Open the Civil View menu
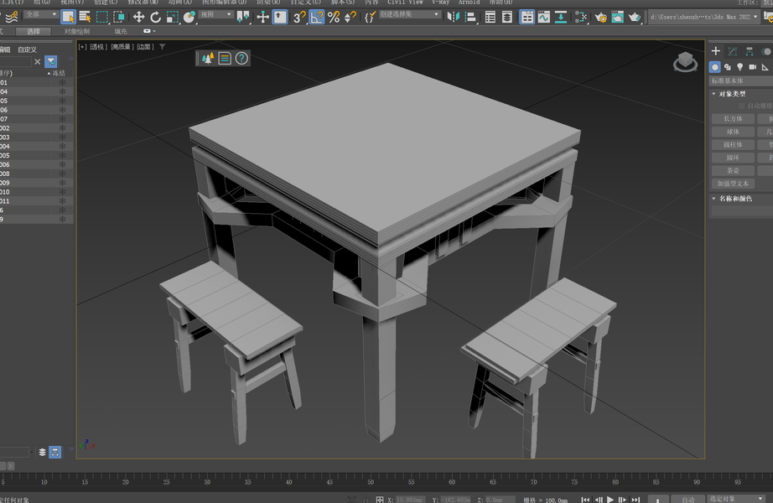The width and height of the screenshot is (773, 503). 405,3
